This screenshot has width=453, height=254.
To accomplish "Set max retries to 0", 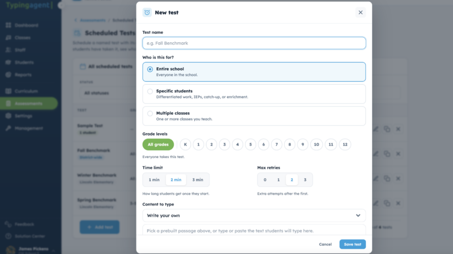I will 265,179.
